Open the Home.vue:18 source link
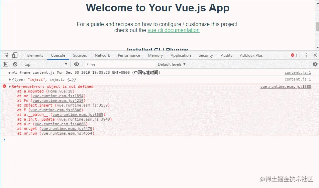The width and height of the screenshot is (319, 188). [x=60, y=91]
